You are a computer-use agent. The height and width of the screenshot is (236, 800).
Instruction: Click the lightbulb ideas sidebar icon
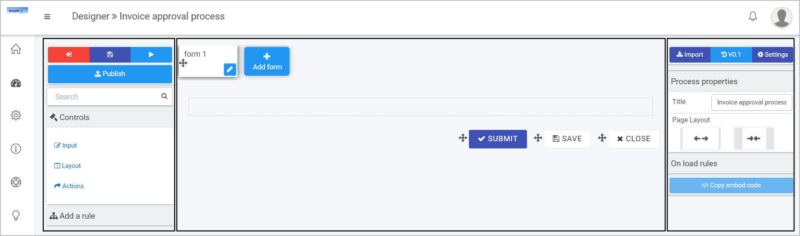(x=16, y=215)
